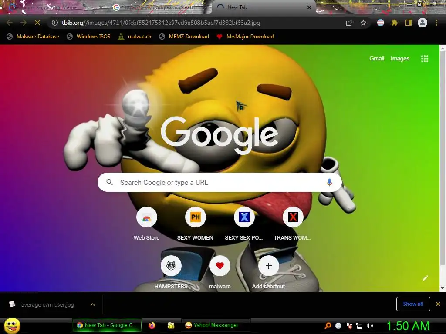Open the Chrome profile avatar
The height and width of the screenshot is (334, 446).
pyautogui.click(x=422, y=23)
